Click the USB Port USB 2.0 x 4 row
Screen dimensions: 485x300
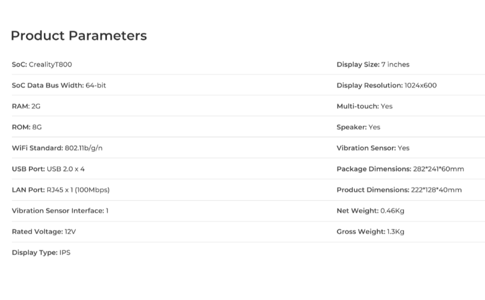click(x=48, y=169)
